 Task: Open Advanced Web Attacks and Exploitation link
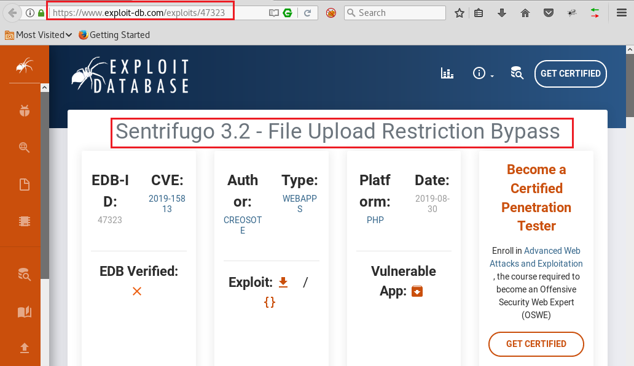click(x=536, y=257)
